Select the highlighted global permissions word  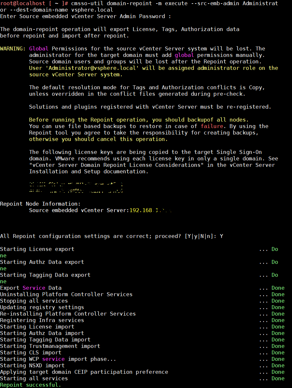[184, 55]
